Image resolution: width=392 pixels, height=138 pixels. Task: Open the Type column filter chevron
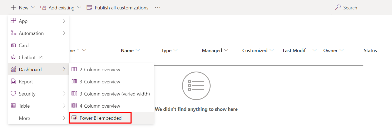tap(176, 50)
